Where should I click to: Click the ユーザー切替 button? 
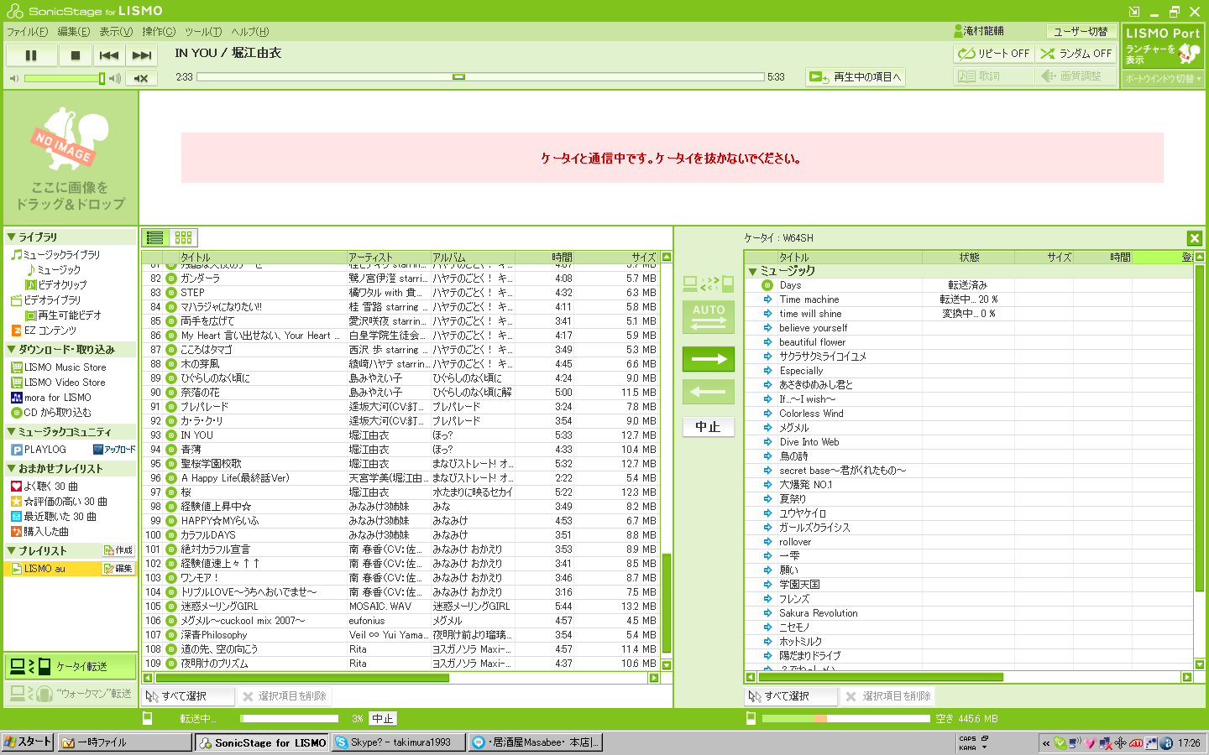tap(1081, 31)
